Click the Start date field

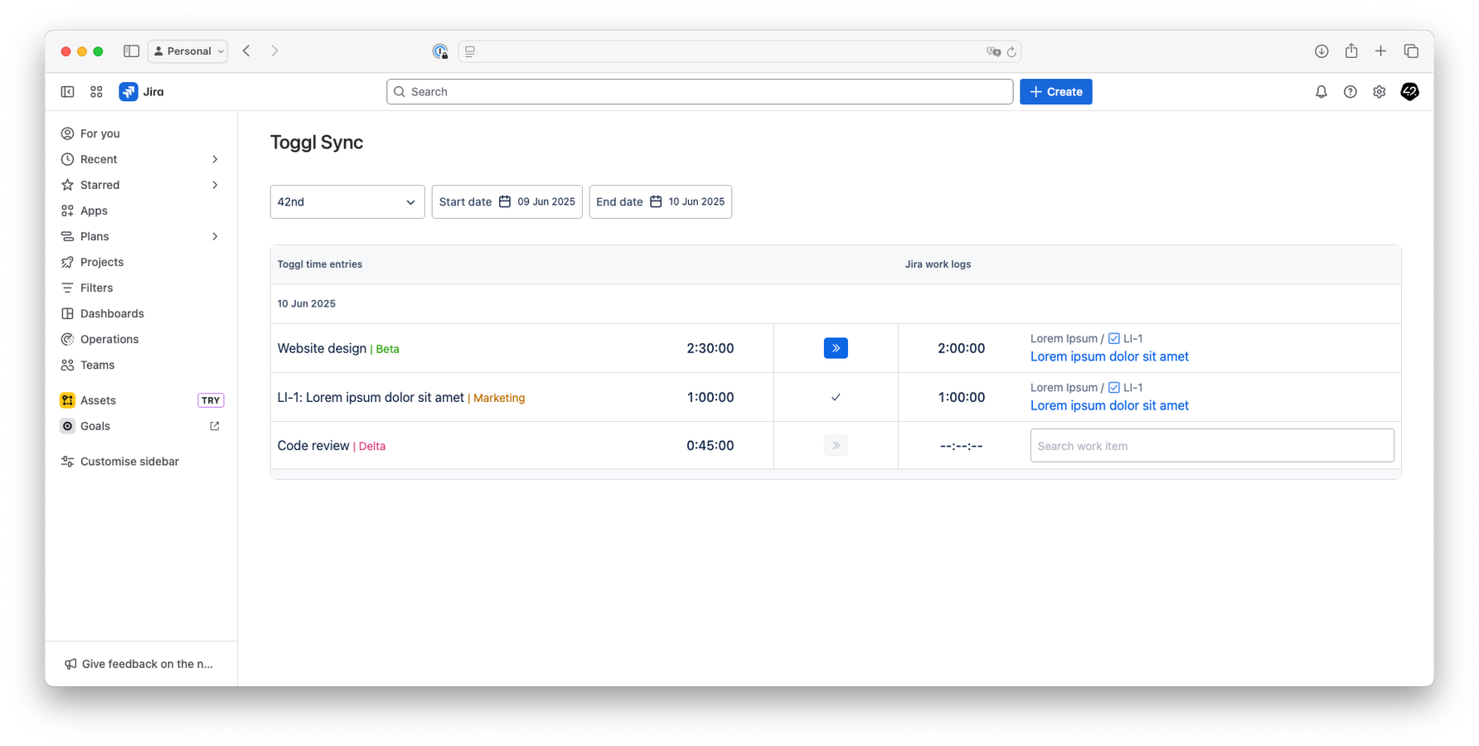507,201
